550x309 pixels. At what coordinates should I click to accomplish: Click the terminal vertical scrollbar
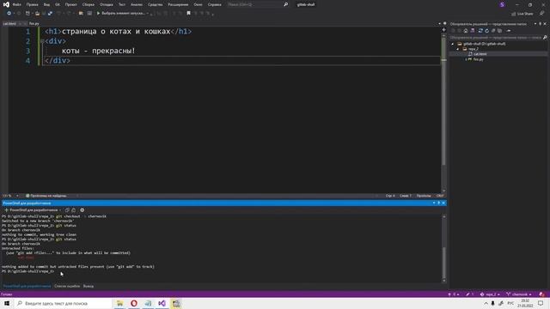click(443, 249)
